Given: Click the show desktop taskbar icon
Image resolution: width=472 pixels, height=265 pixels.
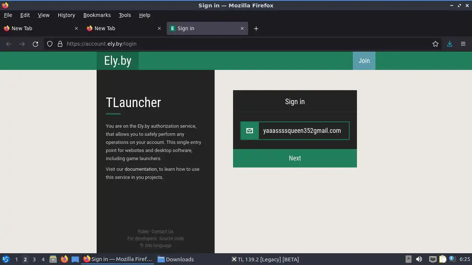Looking at the screenshot, I should coord(75,259).
